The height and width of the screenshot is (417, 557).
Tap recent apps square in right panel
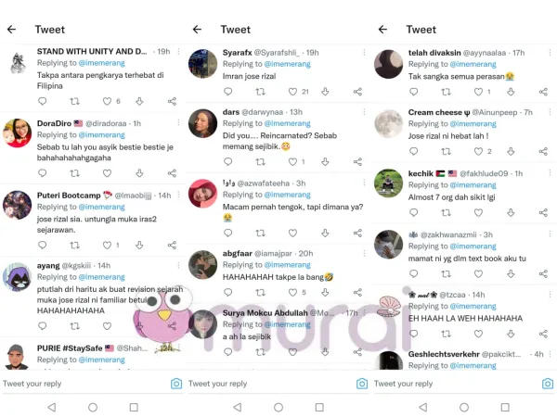coord(505,407)
